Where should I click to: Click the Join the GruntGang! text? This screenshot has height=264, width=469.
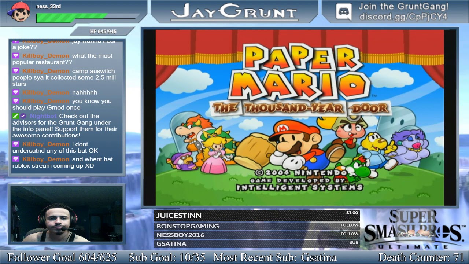click(x=403, y=6)
